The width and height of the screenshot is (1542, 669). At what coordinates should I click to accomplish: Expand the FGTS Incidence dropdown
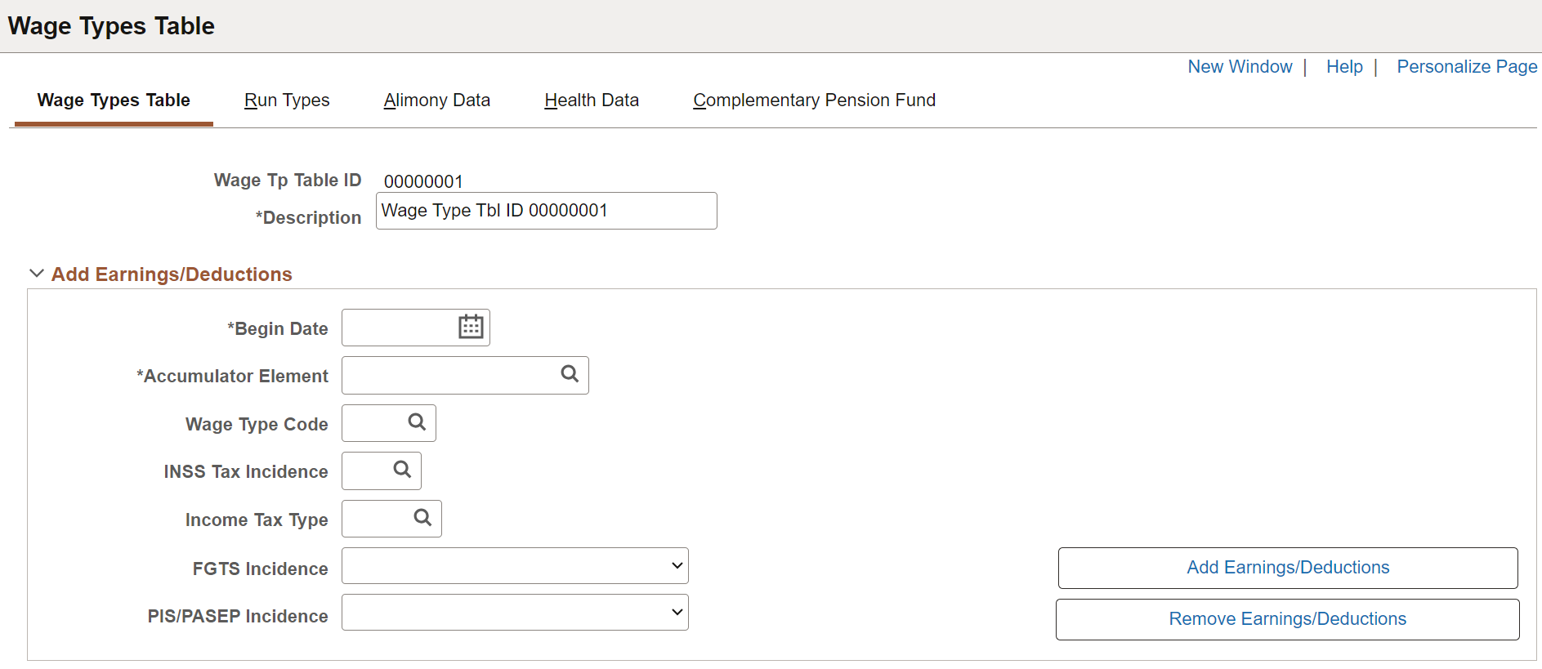point(515,566)
